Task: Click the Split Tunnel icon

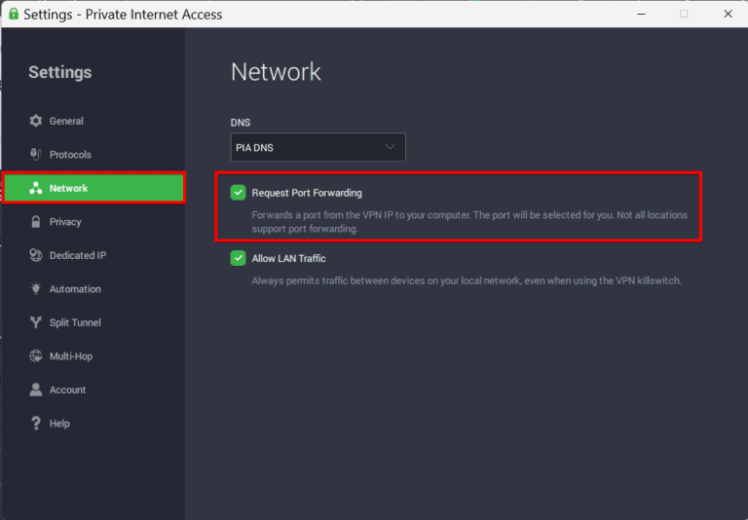Action: (36, 322)
